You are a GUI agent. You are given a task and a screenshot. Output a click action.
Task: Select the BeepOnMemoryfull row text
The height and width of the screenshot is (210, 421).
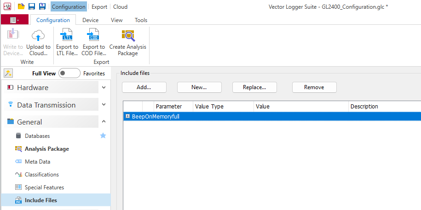point(156,116)
